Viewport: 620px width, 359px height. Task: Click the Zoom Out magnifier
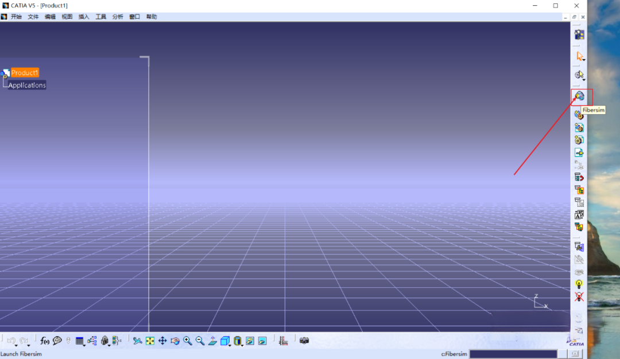(200, 341)
